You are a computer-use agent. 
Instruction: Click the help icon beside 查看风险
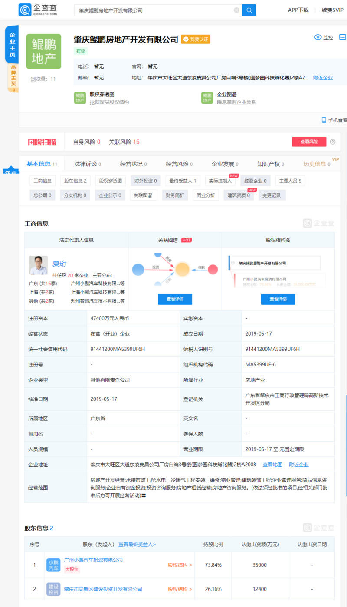point(333,142)
